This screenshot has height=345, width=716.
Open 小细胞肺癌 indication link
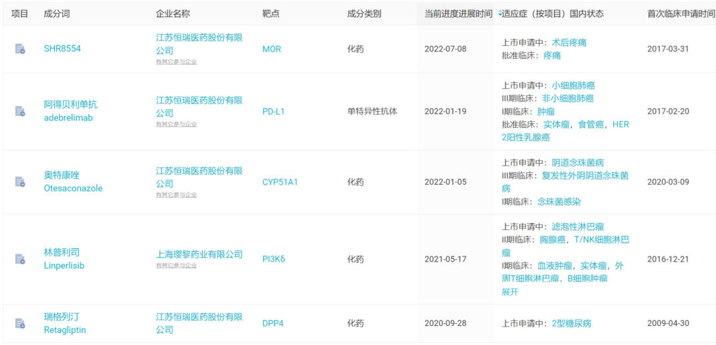(x=573, y=85)
